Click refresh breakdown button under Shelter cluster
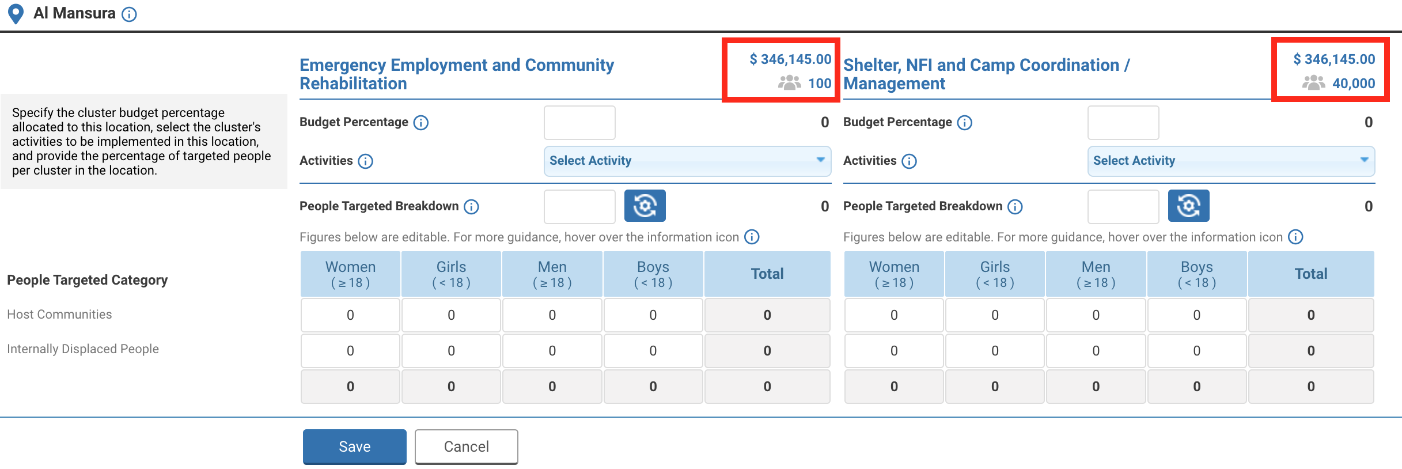Image resolution: width=1402 pixels, height=469 pixels. click(x=1189, y=206)
